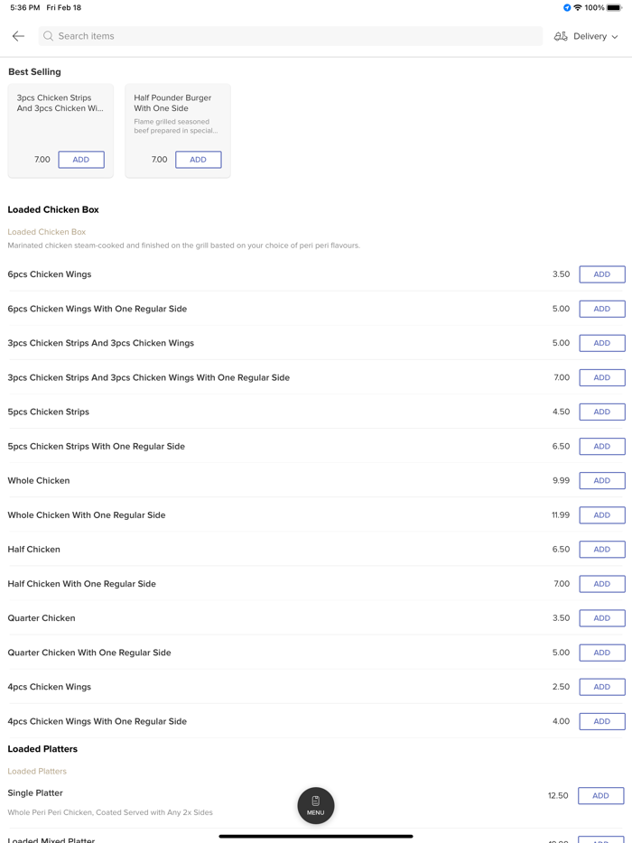632x843 pixels.
Task: Add Whole Chicken to order
Action: pyautogui.click(x=601, y=481)
